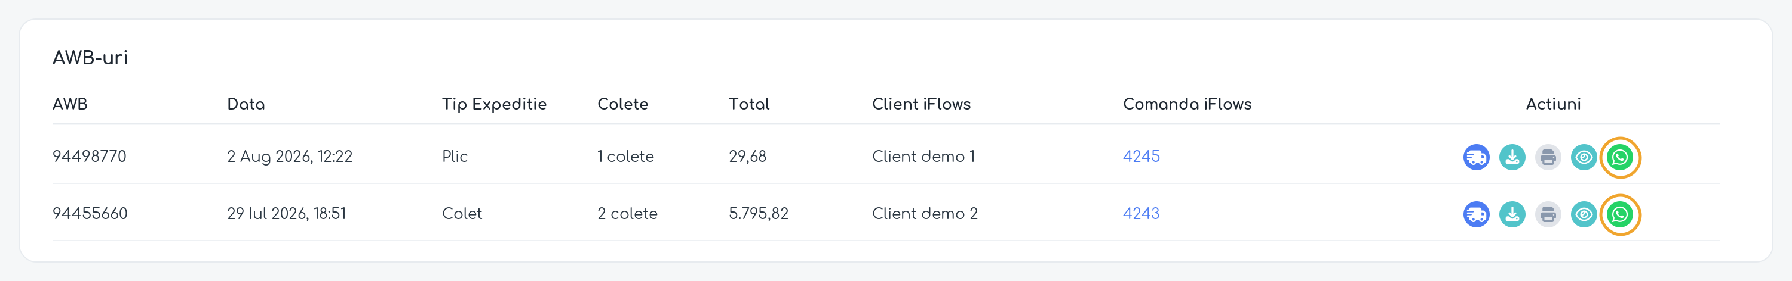Click the AWB column header
Image resolution: width=1792 pixels, height=281 pixels.
coord(69,104)
